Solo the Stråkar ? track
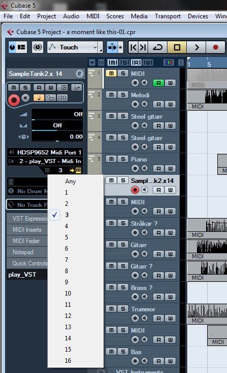The image size is (227, 373). [x=123, y=223]
